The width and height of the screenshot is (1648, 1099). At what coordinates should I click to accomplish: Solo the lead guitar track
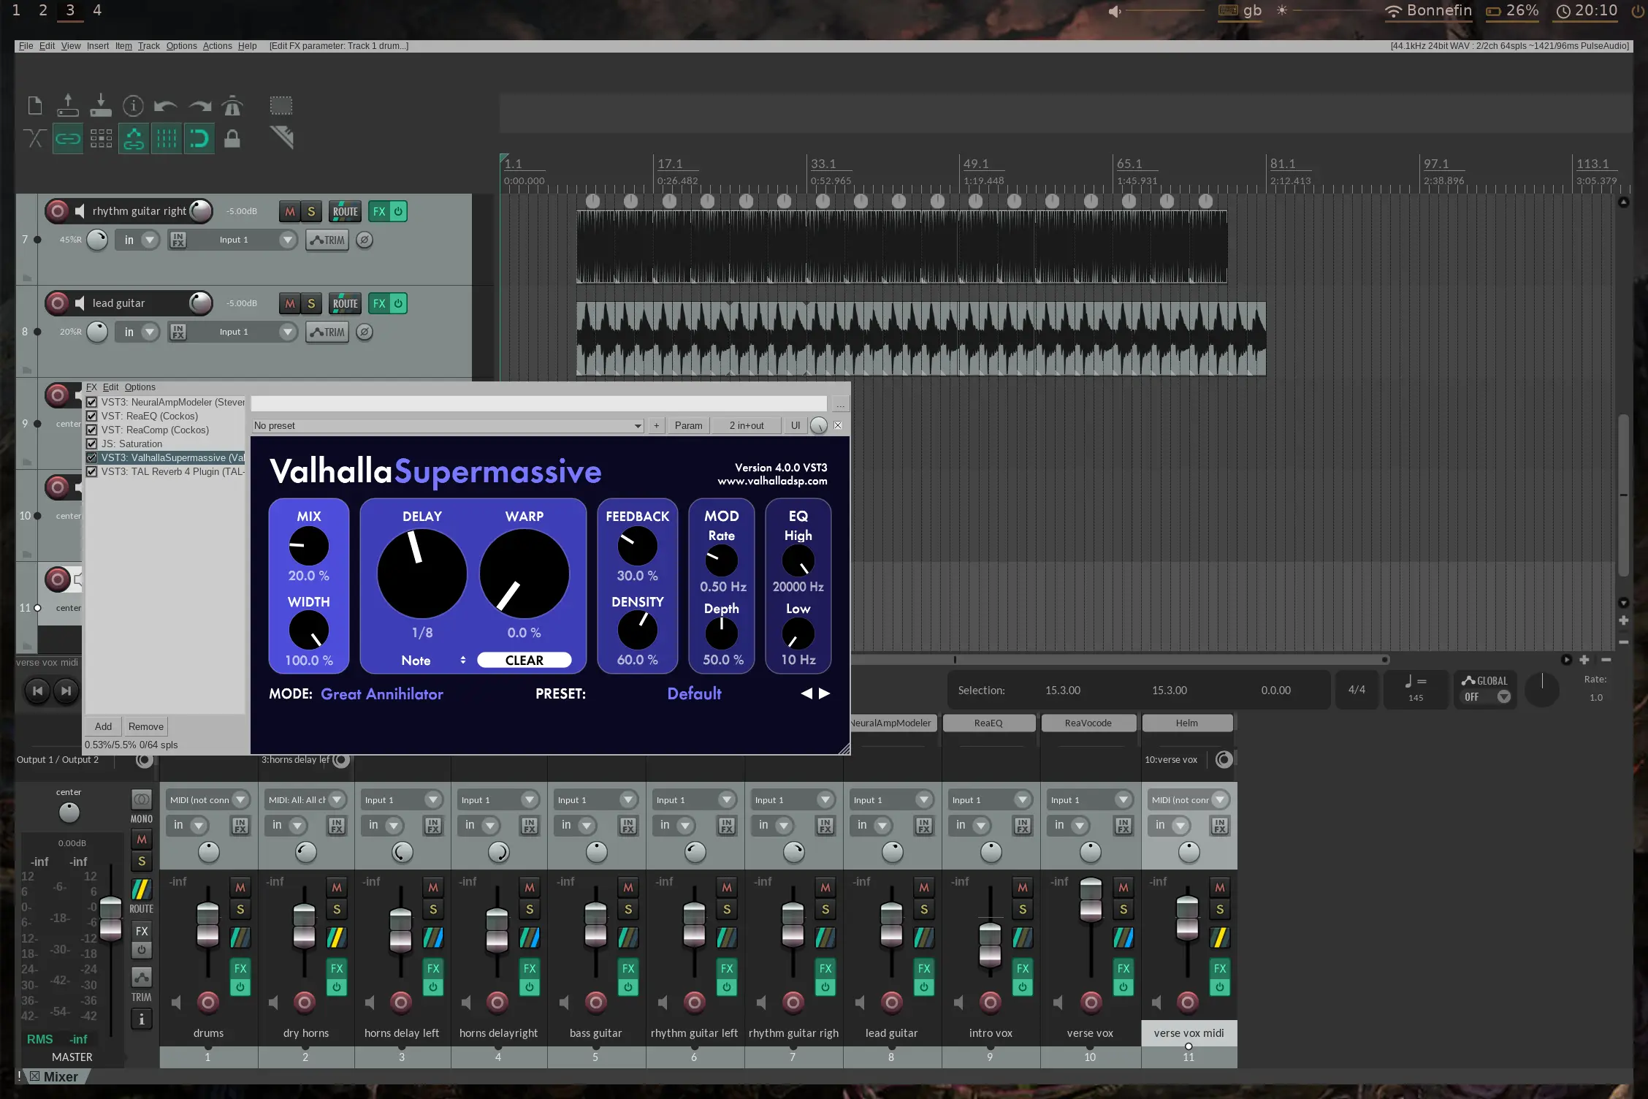[x=311, y=303]
